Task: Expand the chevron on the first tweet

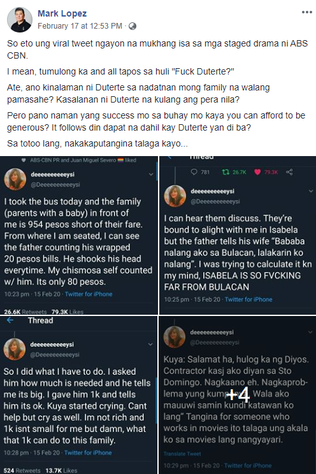Action: pos(151,175)
